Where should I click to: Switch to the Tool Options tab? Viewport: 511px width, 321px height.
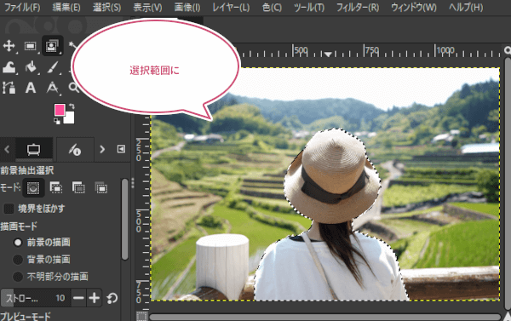[34, 150]
